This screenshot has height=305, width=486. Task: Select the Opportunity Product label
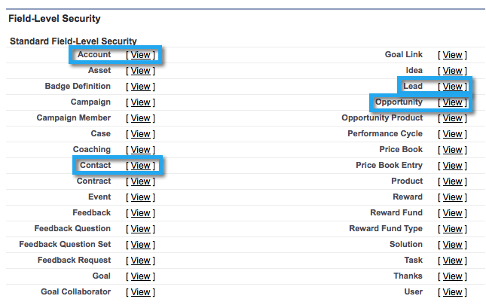click(382, 117)
